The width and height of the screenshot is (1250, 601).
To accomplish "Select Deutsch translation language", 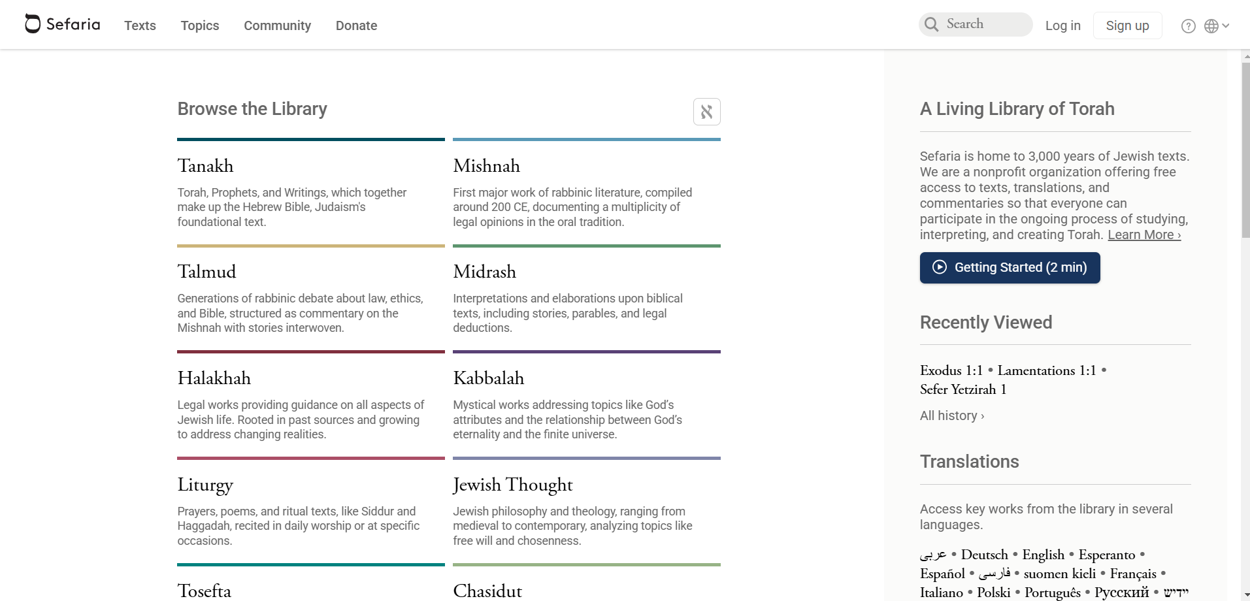I will point(984,555).
